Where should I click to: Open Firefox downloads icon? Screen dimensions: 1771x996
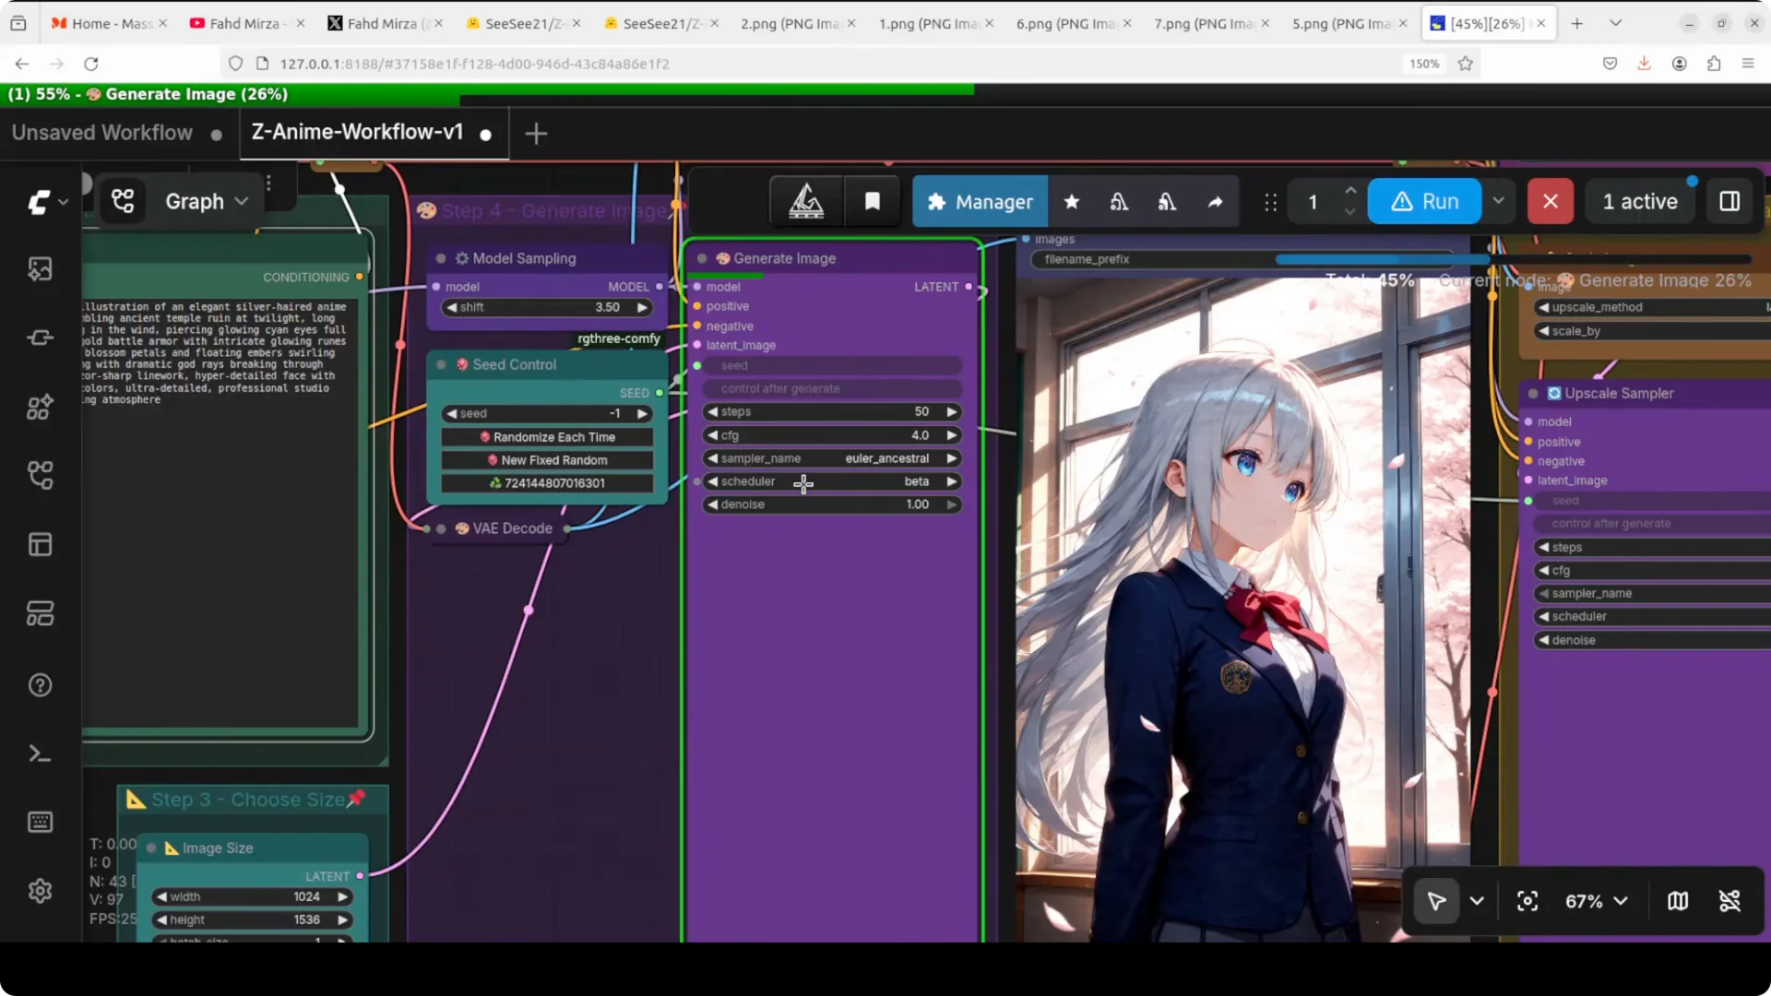(x=1644, y=64)
